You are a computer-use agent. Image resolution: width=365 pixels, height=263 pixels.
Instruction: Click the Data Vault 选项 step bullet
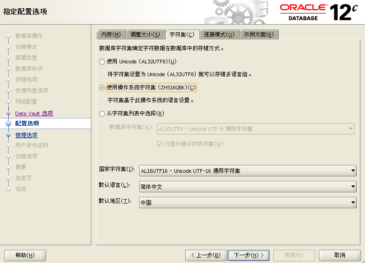click(8, 113)
